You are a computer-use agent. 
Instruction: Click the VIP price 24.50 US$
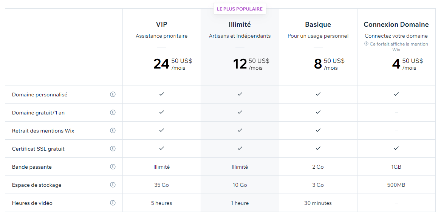click(x=173, y=64)
